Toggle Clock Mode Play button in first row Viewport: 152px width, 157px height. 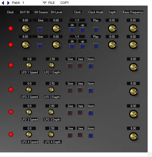coord(96,30)
